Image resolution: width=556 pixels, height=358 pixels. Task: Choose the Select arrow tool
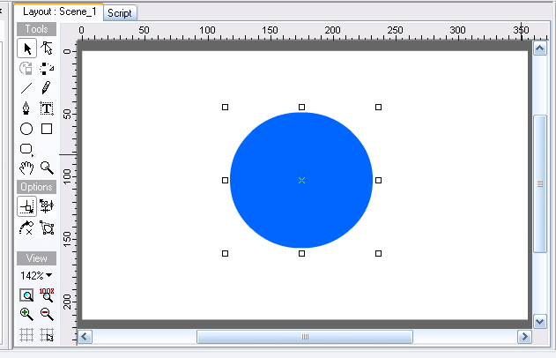pyautogui.click(x=27, y=48)
